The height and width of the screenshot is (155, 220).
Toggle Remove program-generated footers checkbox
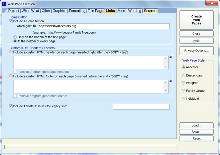15,96
